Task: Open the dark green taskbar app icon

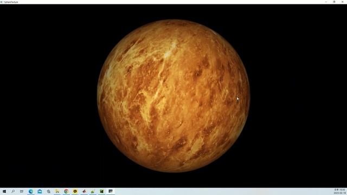Action: (x=101, y=191)
